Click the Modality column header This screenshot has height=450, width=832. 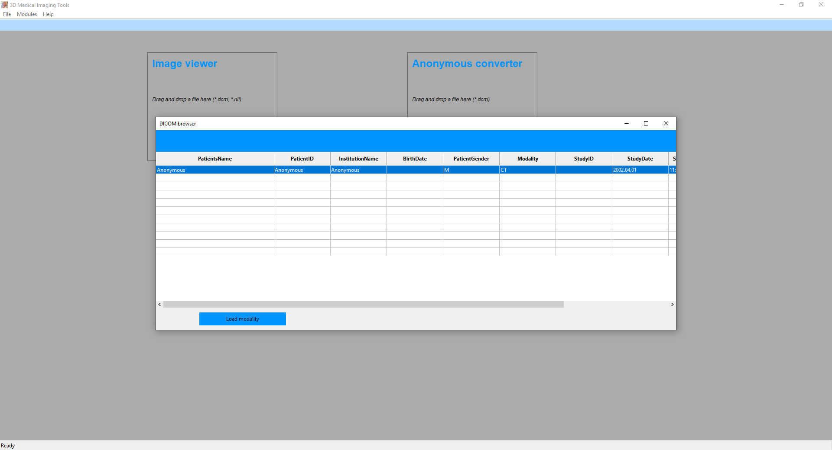tap(527, 159)
